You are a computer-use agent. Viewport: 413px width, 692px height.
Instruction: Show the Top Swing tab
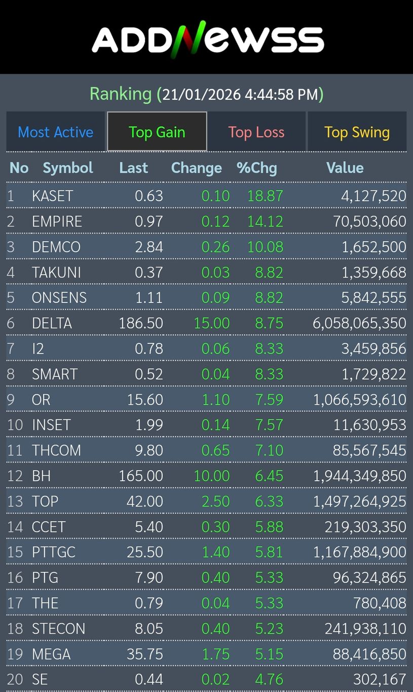click(x=357, y=132)
